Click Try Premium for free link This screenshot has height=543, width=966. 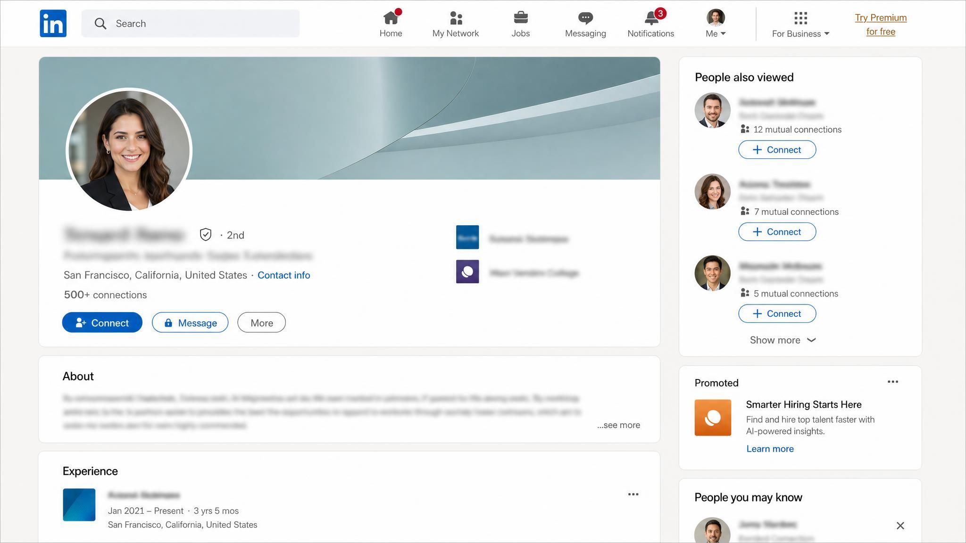click(881, 25)
